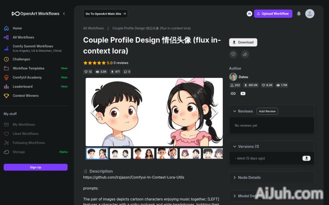Show previous image with left arrow
Screen dimensions: 329x205
(95, 112)
